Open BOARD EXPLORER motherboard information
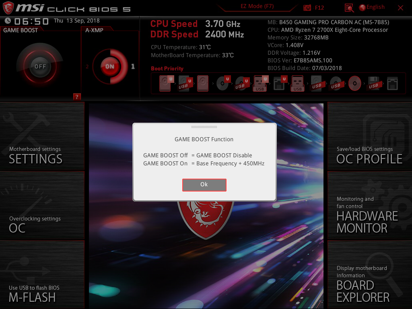412x309 pixels. click(370, 274)
